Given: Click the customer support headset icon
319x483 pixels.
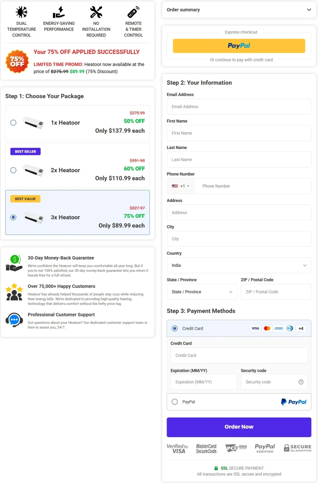Looking at the screenshot, I should (x=14, y=320).
